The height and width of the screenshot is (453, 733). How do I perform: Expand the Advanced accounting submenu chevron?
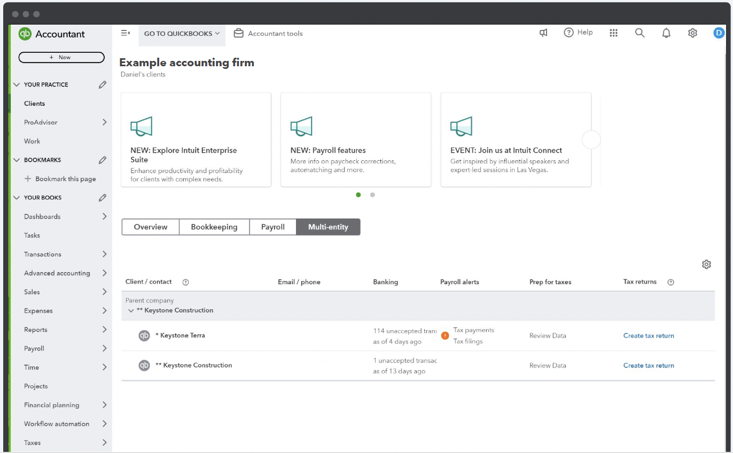[x=104, y=273]
